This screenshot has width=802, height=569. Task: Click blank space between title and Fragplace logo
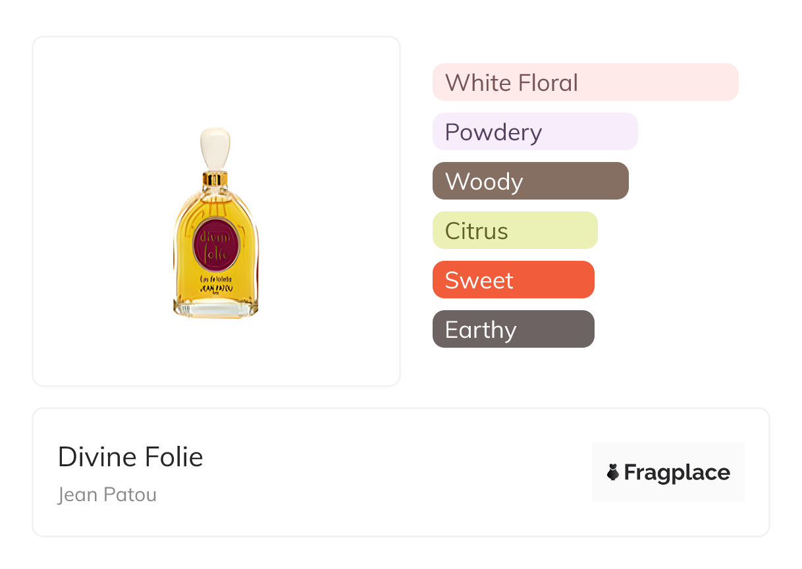pos(395,472)
